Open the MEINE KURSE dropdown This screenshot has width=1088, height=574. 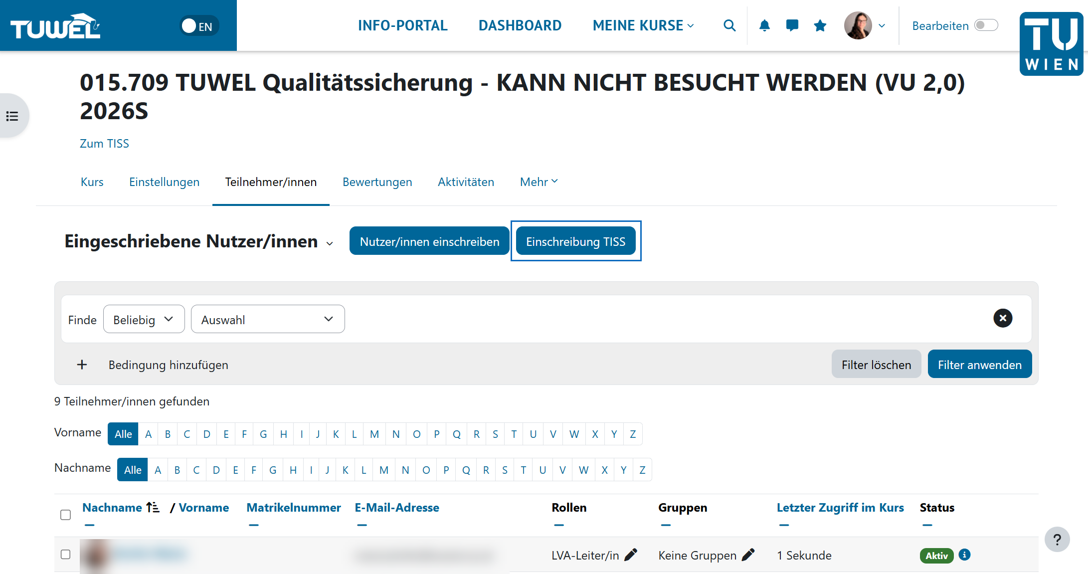[643, 25]
